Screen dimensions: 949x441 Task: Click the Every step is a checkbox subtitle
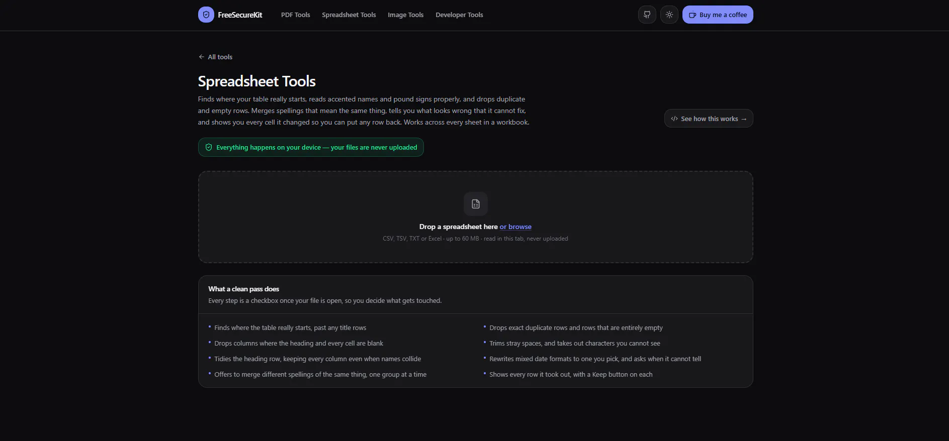325,300
